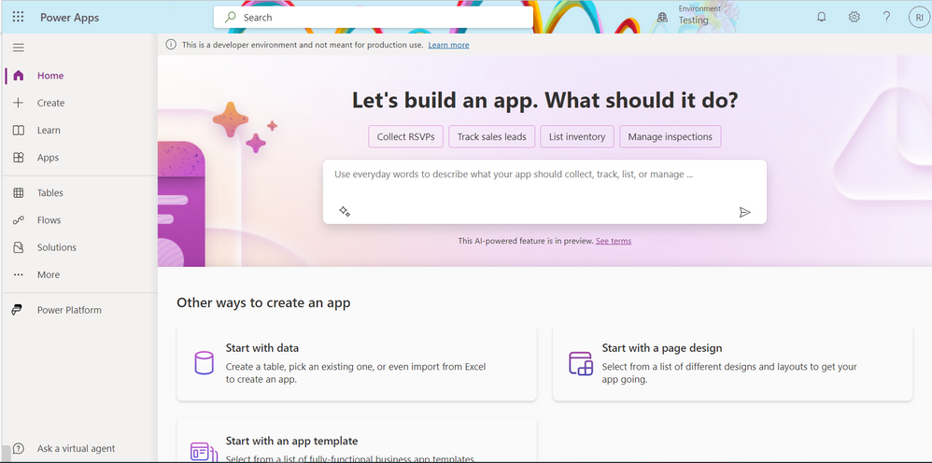Click the Tables grid icon
The image size is (932, 463).
19,192
